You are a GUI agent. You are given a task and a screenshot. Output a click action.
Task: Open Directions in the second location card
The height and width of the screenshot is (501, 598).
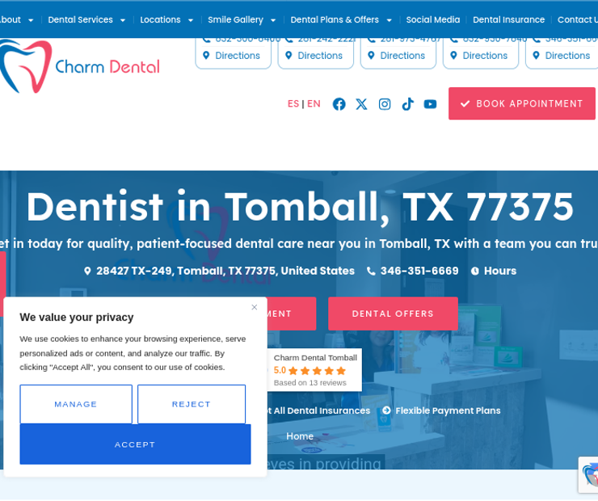pyautogui.click(x=320, y=56)
